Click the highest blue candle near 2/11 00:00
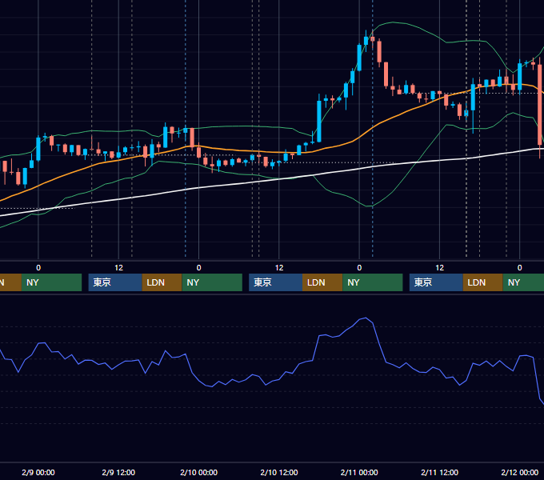Viewport: 544px width, 480px height. pos(366,41)
